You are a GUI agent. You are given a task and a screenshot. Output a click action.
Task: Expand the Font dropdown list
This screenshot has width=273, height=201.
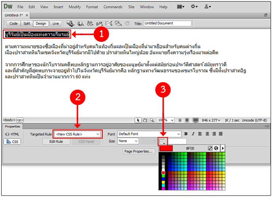click(x=179, y=134)
